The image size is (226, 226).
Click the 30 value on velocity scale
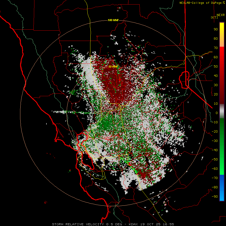tap(216, 85)
